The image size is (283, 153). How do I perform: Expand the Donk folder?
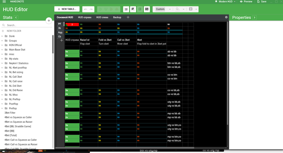click(2, 36)
